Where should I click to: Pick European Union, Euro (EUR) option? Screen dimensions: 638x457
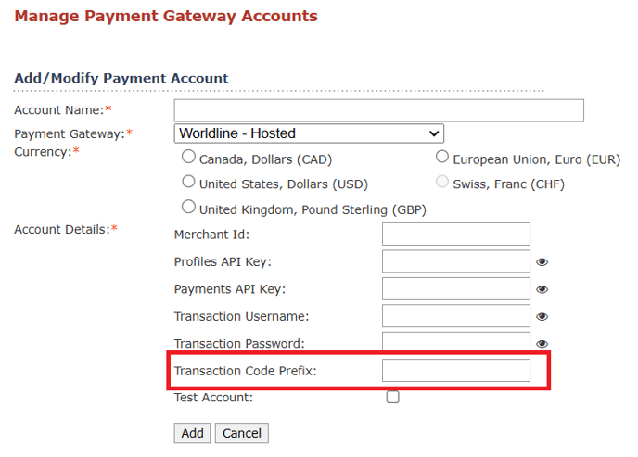(442, 157)
